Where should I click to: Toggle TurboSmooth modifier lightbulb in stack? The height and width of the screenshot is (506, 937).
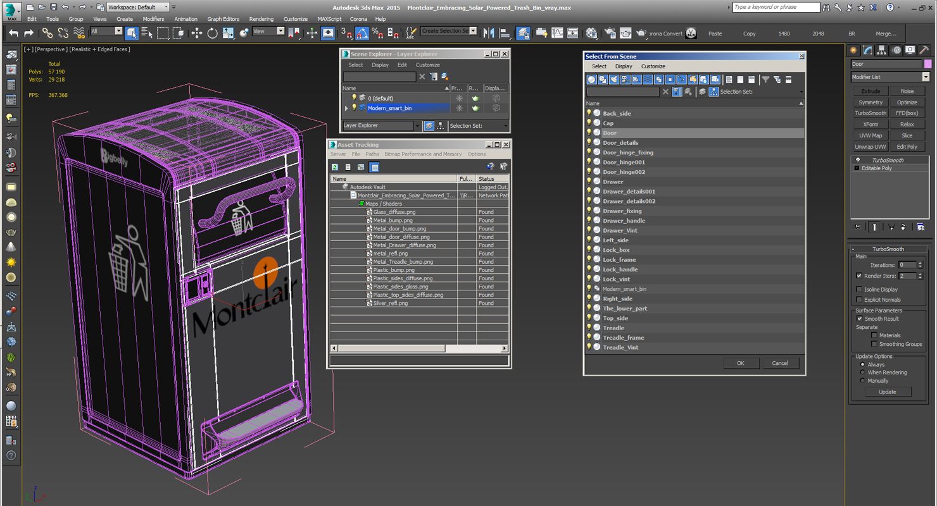[858, 160]
